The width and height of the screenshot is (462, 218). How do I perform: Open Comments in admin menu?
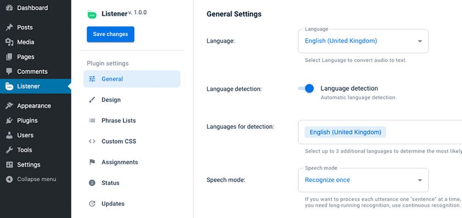(35, 72)
